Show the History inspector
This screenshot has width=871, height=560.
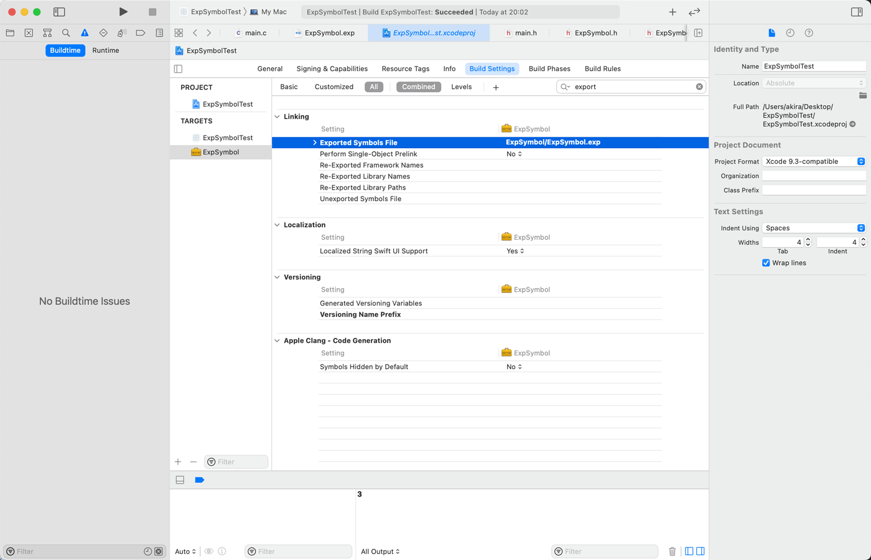point(790,33)
